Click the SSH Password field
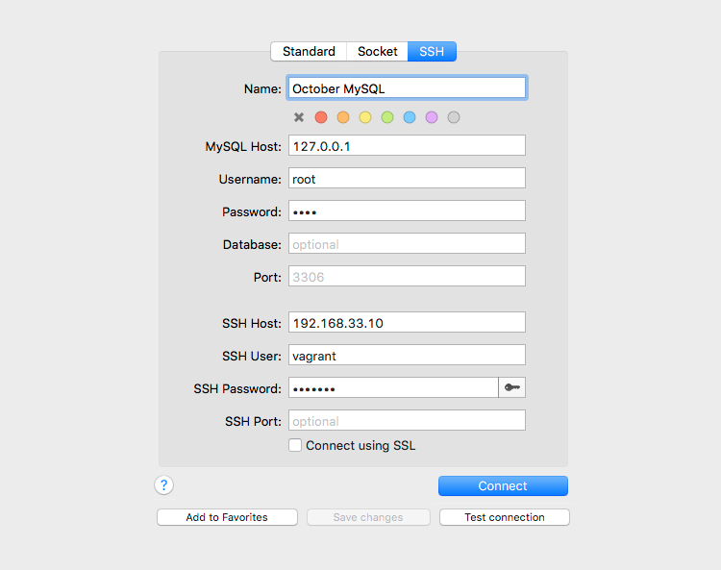The image size is (721, 570). point(393,388)
